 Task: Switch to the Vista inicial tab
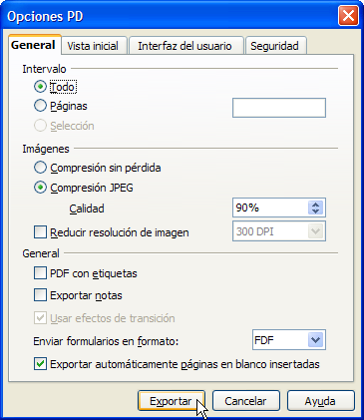pos(93,46)
